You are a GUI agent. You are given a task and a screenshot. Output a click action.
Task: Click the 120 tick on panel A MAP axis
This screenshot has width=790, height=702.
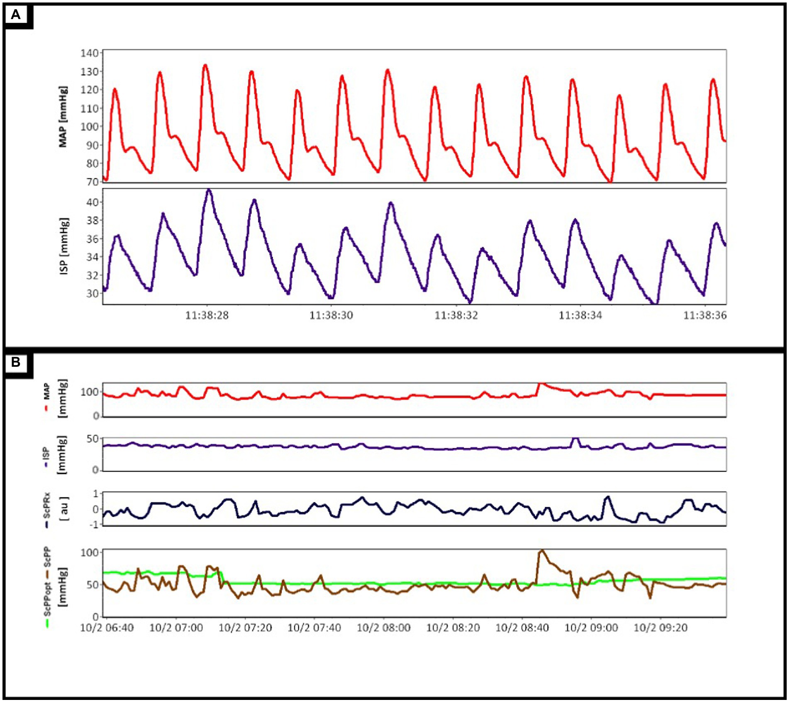point(90,90)
